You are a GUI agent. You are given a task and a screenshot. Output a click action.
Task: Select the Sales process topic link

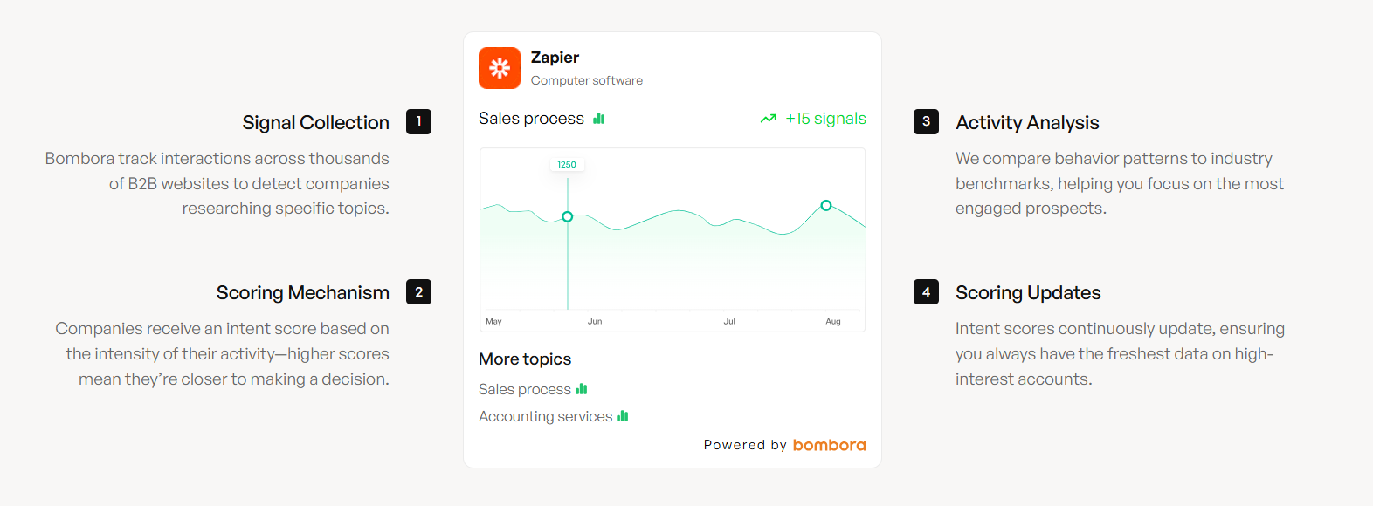pos(524,389)
